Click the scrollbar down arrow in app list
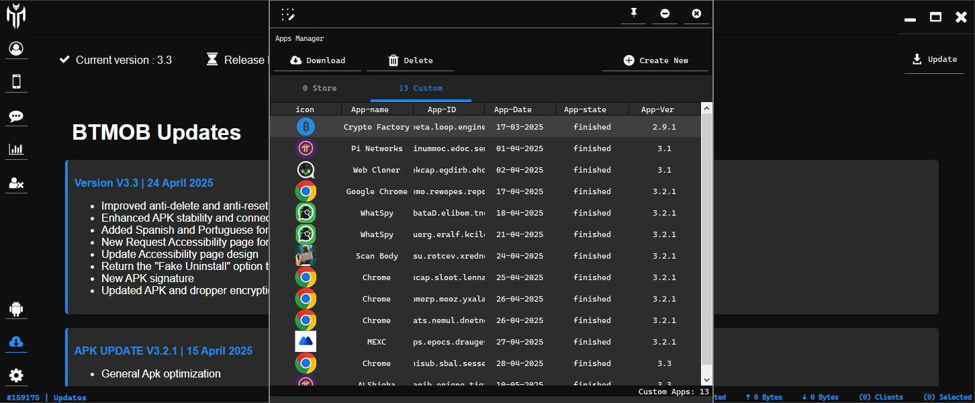This screenshot has width=975, height=403. point(706,380)
